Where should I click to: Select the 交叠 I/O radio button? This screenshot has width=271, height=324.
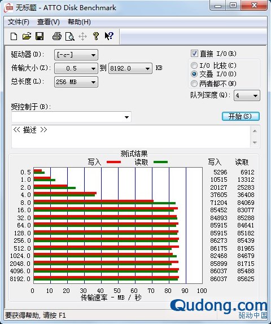coord(194,74)
